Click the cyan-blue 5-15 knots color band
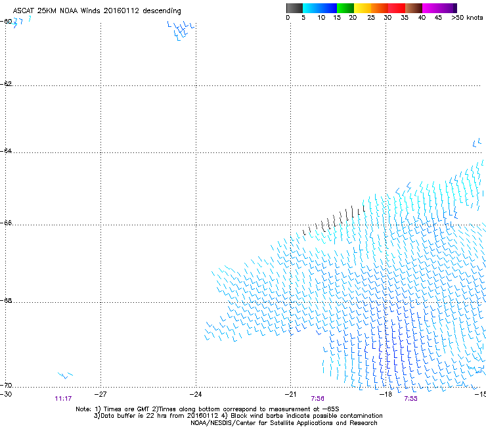Viewport: 486px width, 427px height. click(320, 8)
